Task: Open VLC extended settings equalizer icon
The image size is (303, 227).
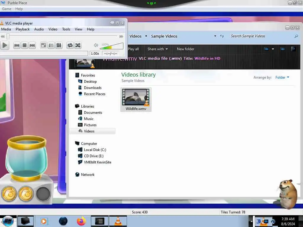Action: pyautogui.click(x=59, y=45)
